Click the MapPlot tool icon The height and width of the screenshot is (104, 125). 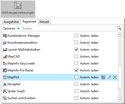click(5, 77)
